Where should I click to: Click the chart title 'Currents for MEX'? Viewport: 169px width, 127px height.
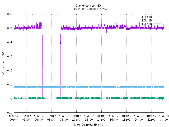[x=88, y=6]
